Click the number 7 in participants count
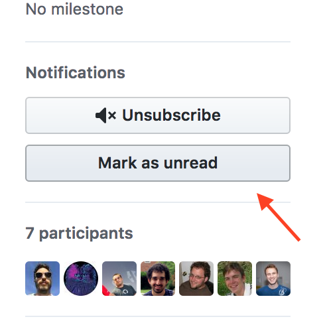 (30, 233)
